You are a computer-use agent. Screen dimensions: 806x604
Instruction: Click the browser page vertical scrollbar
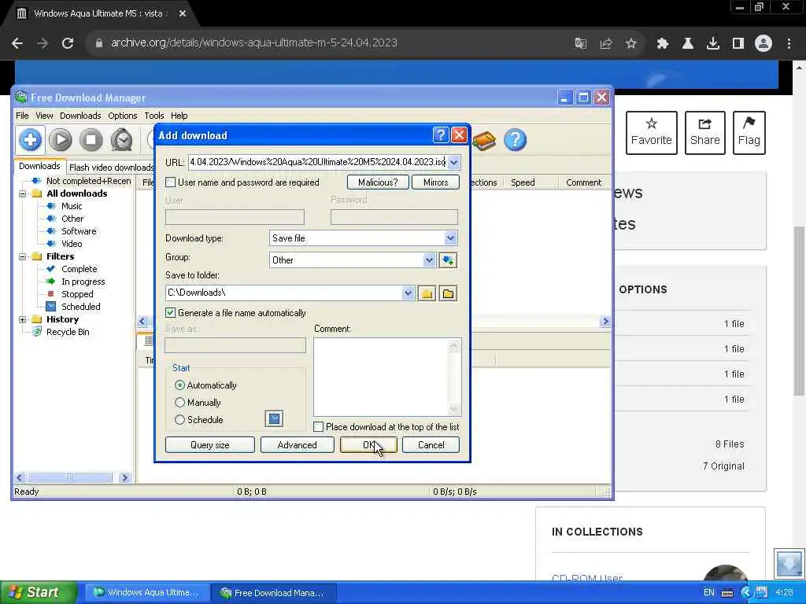pos(798,311)
